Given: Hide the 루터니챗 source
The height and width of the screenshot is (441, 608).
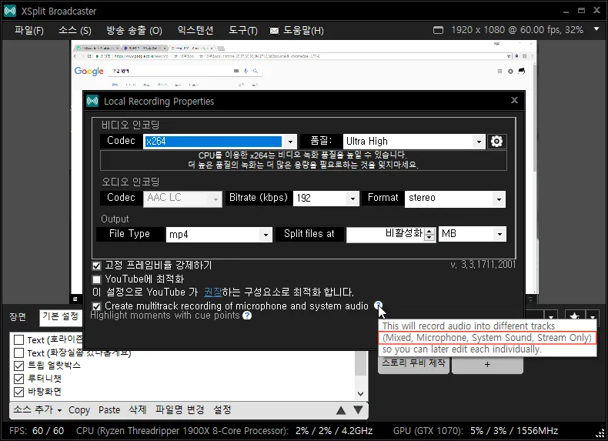Looking at the screenshot, I should point(18,379).
